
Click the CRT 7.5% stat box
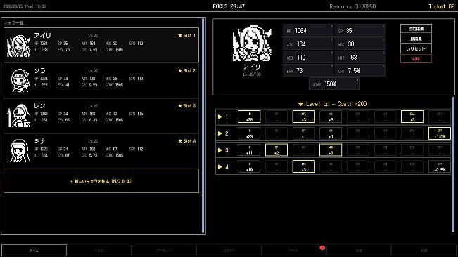coord(360,71)
